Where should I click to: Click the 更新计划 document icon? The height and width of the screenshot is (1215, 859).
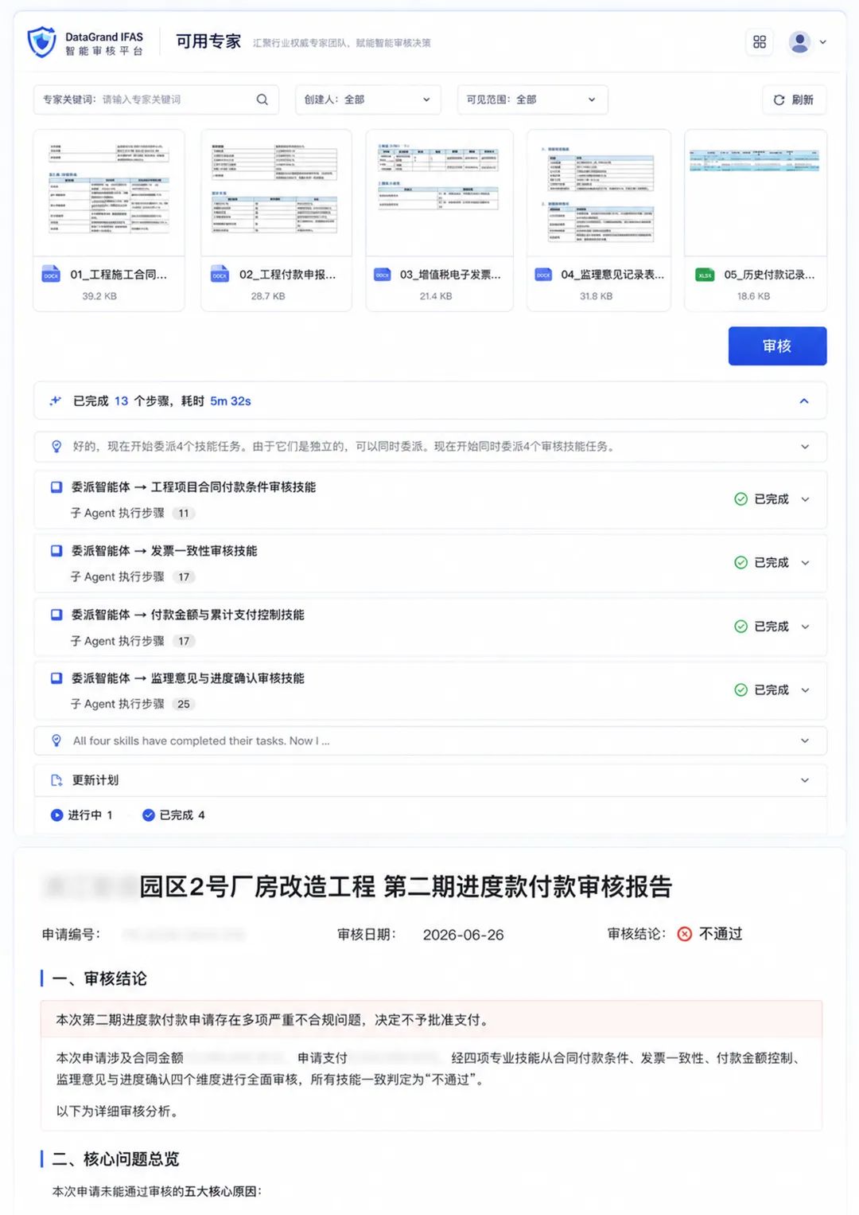(56, 780)
